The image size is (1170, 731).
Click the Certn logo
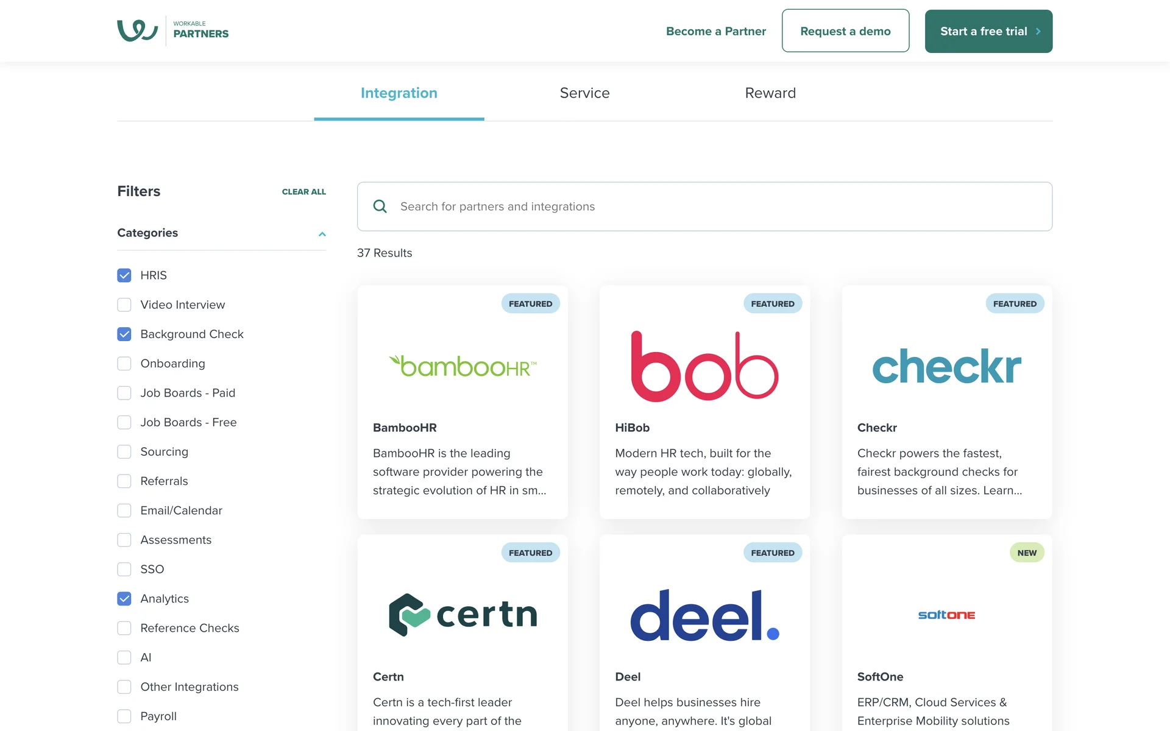(463, 615)
